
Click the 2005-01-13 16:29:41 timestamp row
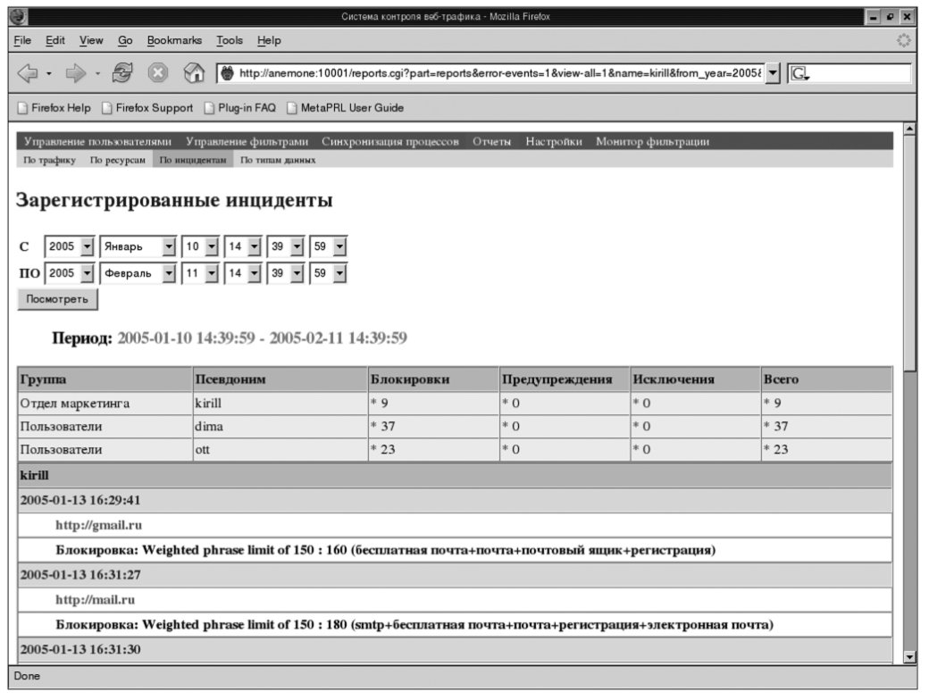tap(455, 500)
